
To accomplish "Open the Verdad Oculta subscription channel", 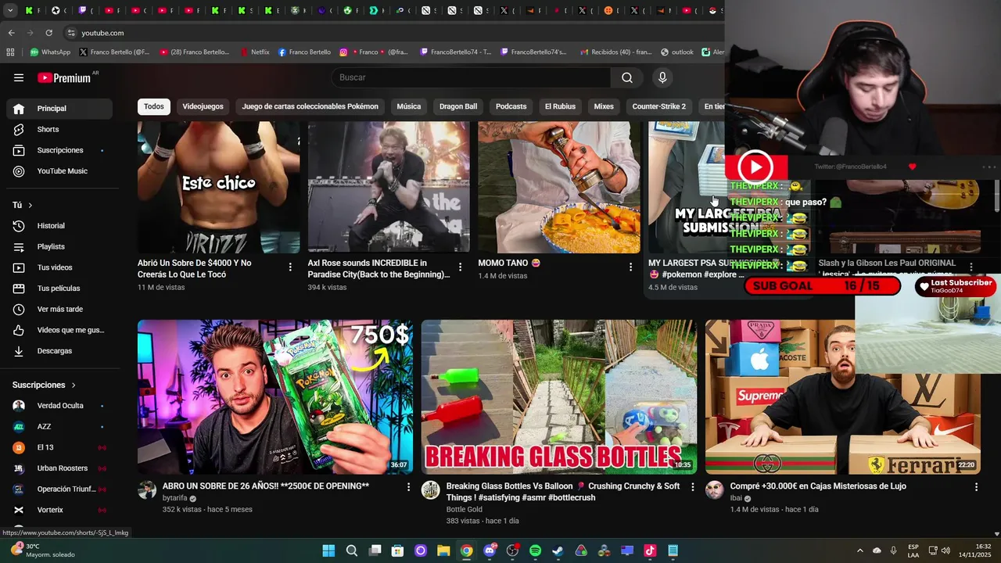I will [59, 406].
